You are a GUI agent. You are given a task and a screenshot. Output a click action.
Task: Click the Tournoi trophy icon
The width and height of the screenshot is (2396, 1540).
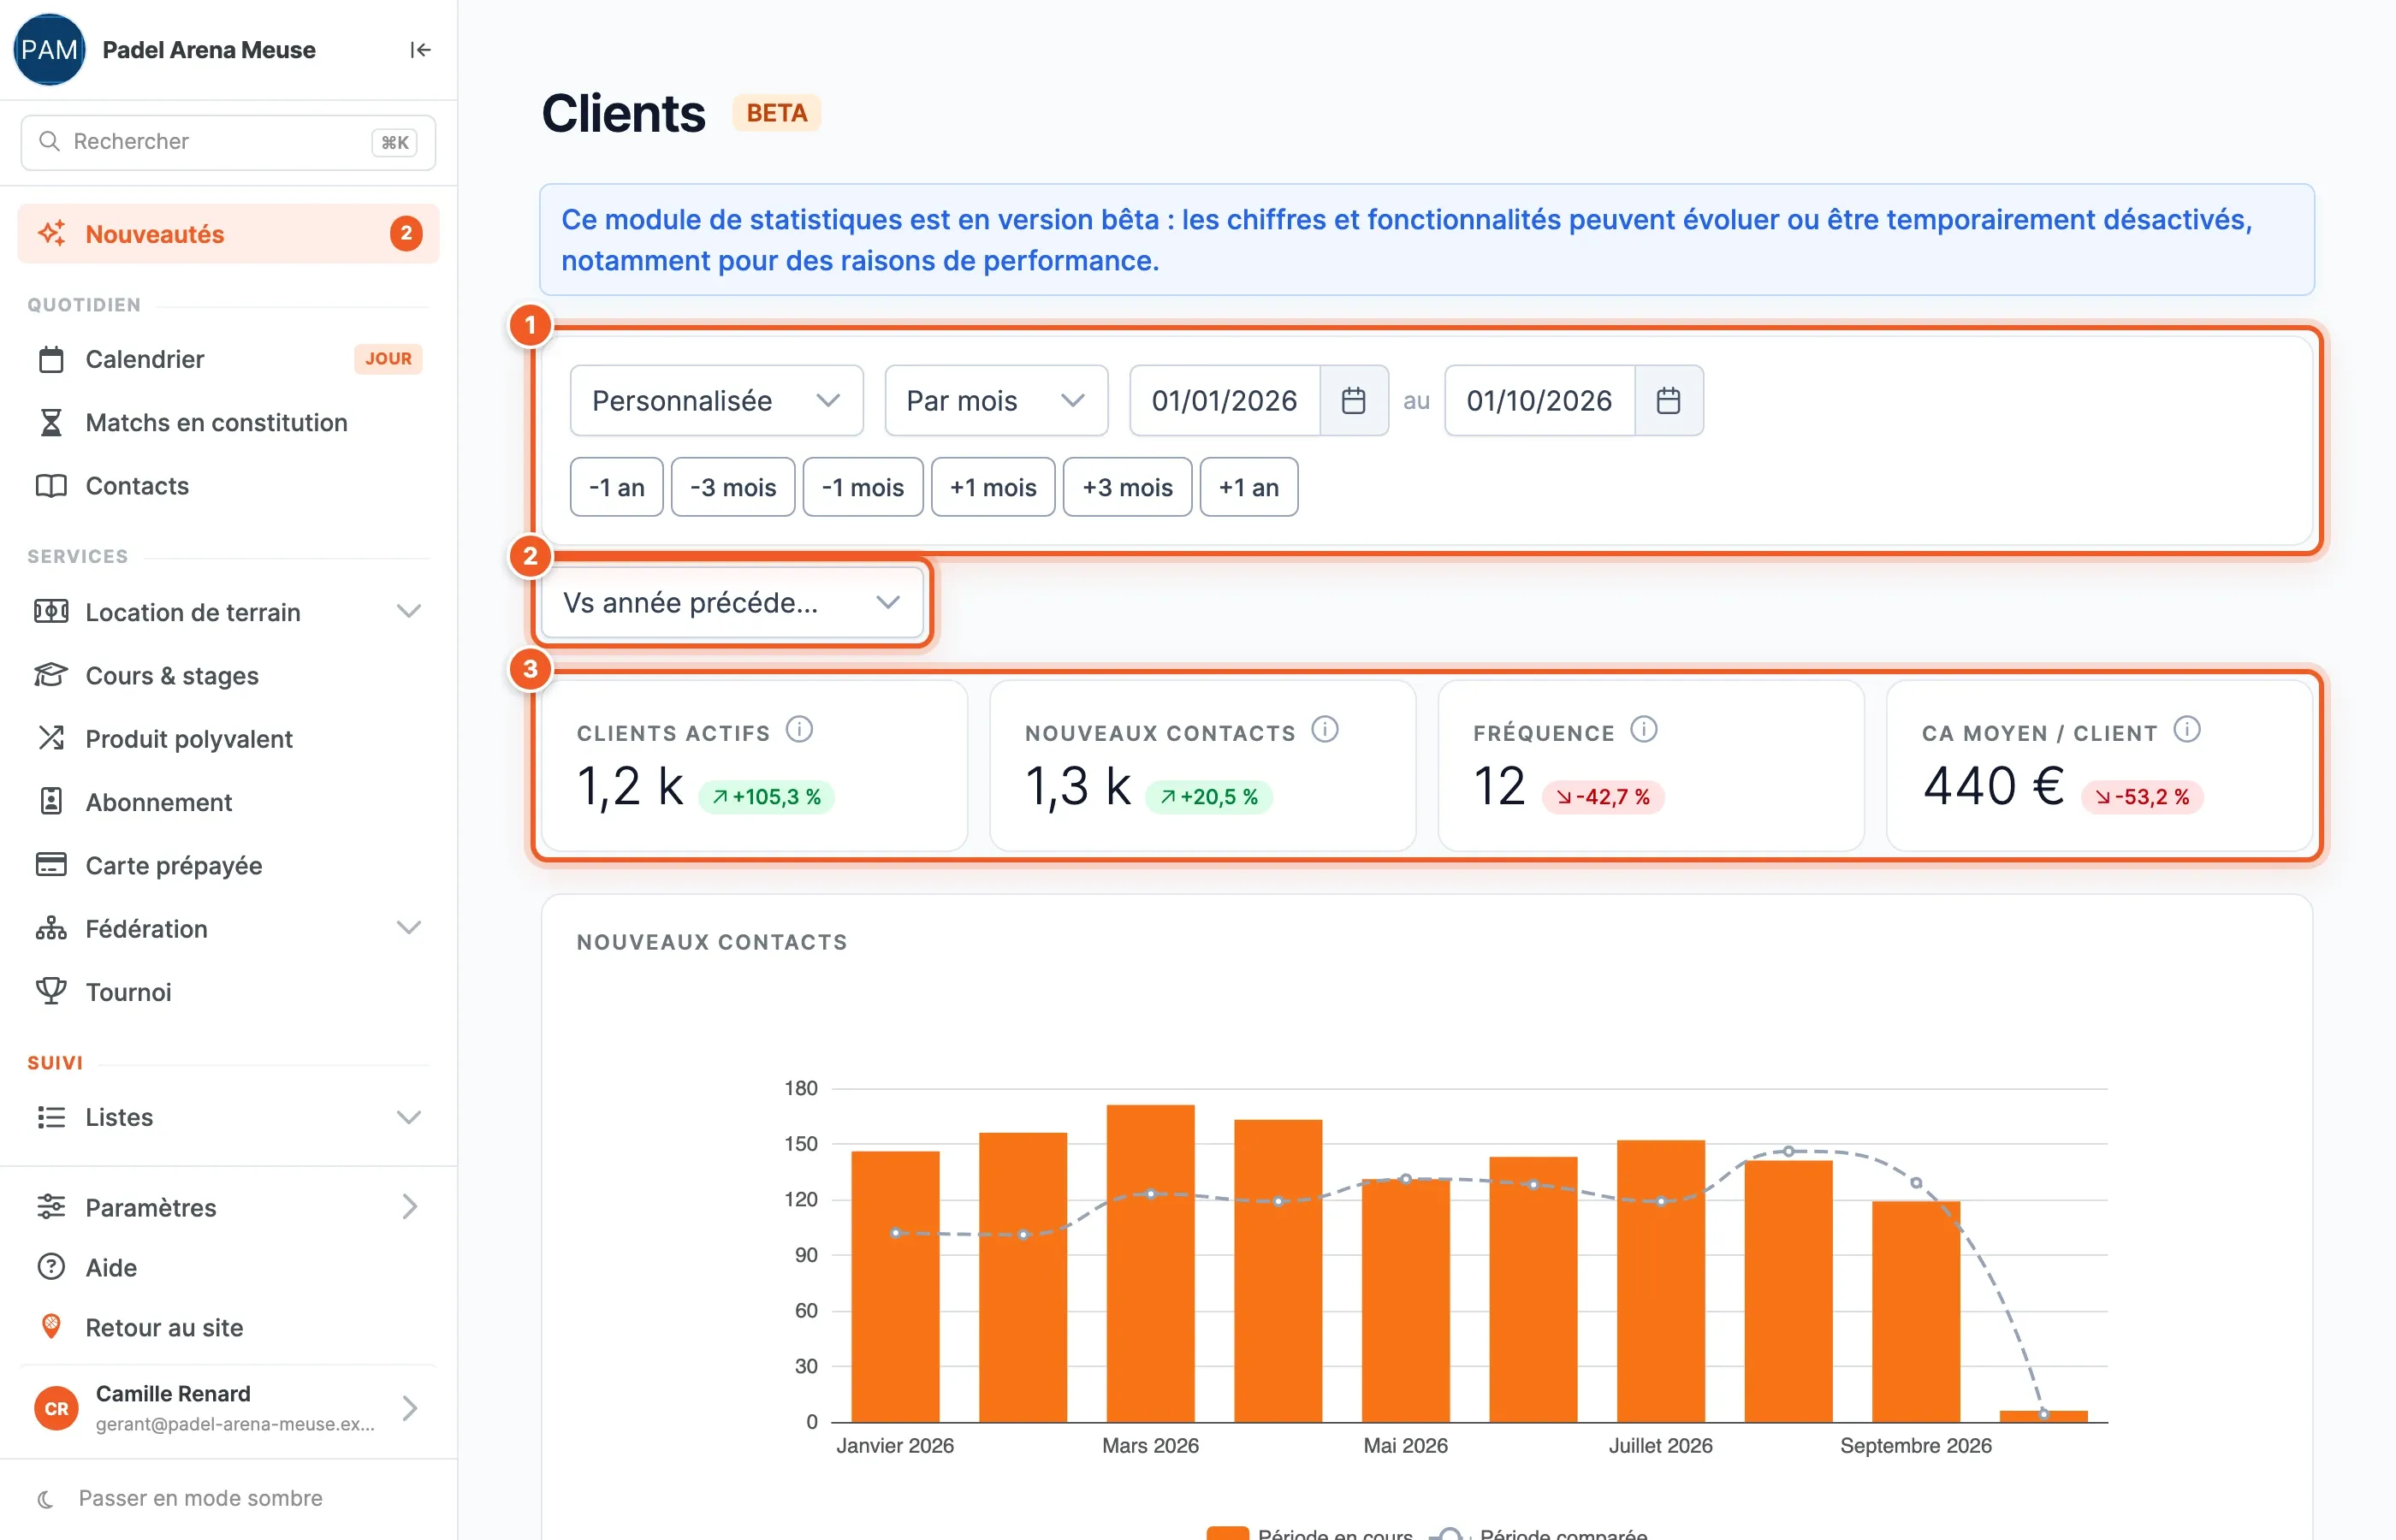pos(51,992)
